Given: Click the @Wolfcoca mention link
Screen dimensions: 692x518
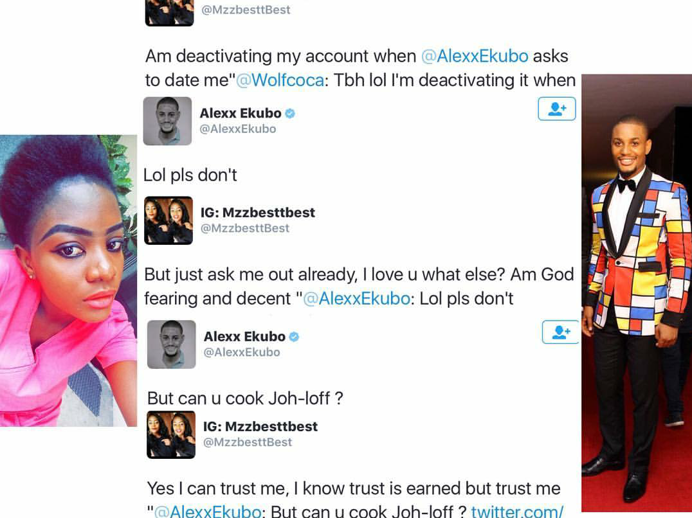Looking at the screenshot, I should [x=280, y=80].
